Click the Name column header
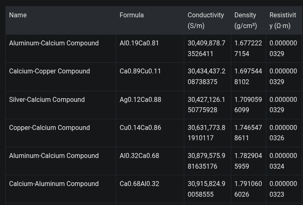 [x=18, y=15]
